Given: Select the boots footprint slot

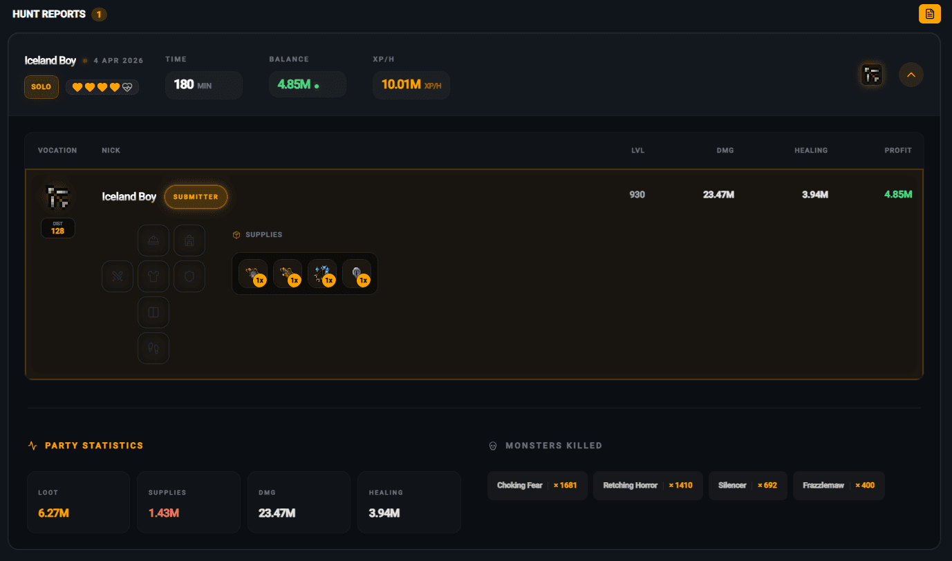Looking at the screenshot, I should tap(153, 348).
